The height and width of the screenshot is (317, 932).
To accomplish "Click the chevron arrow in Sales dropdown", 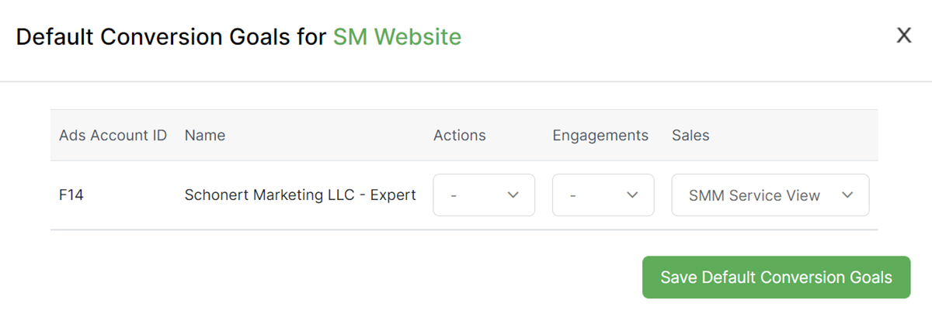I will [x=847, y=195].
